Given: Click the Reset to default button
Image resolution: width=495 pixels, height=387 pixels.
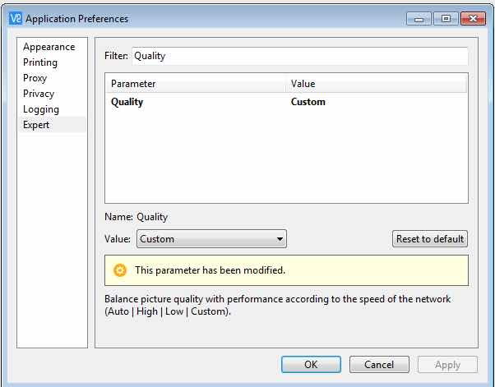Looking at the screenshot, I should click(x=430, y=239).
